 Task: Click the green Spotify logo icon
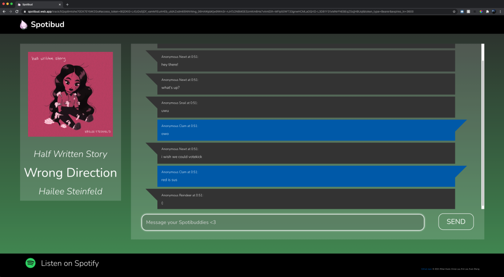(x=30, y=263)
